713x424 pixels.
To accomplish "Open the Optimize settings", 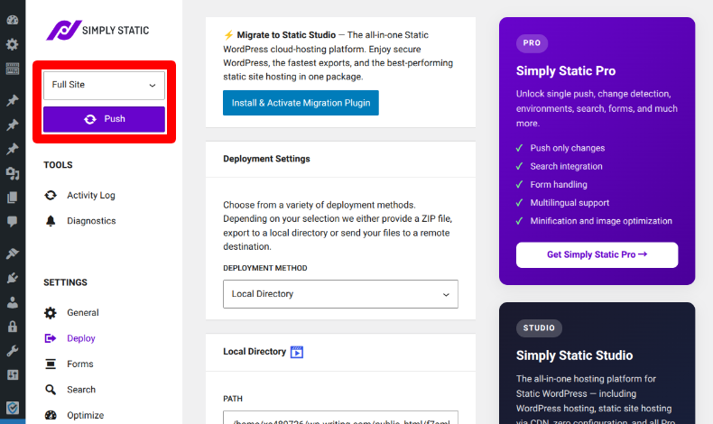I will point(86,415).
